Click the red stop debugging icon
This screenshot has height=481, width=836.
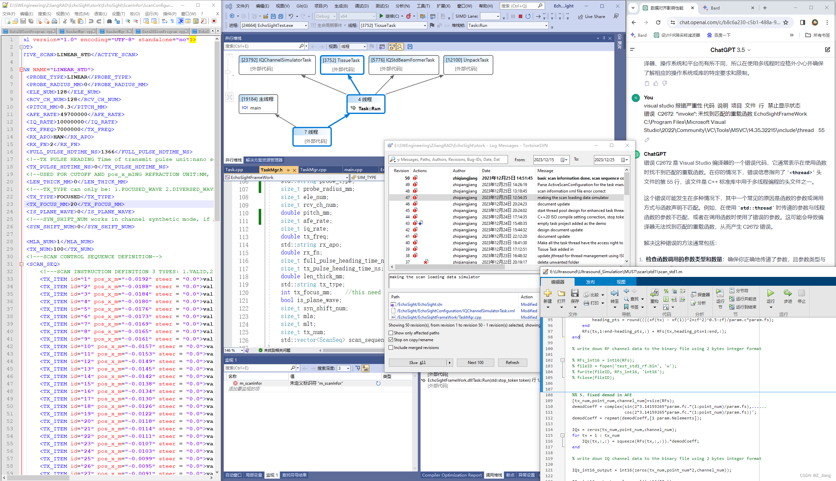point(520,16)
